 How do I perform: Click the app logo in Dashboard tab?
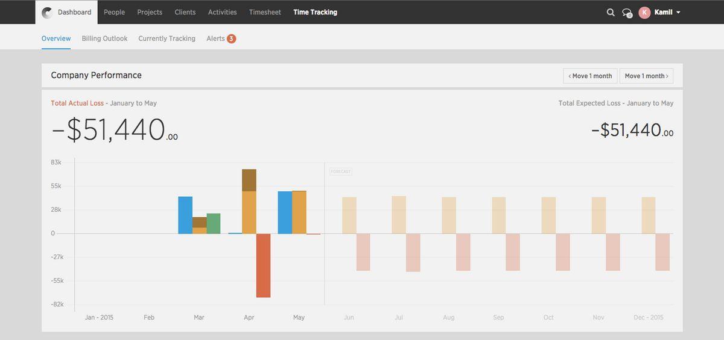click(x=47, y=12)
